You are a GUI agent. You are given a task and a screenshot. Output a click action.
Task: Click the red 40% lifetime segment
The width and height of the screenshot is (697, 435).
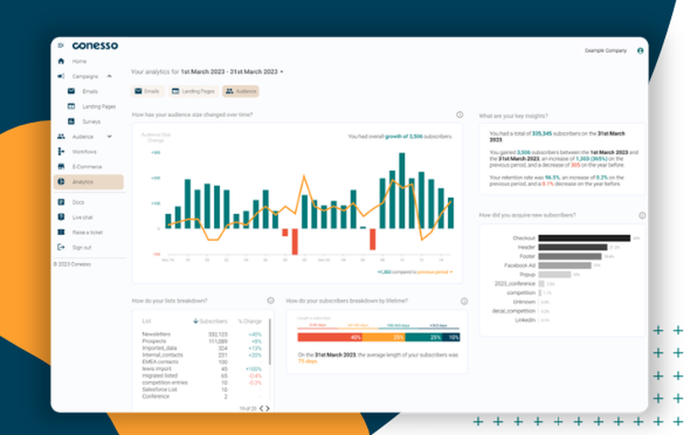[x=330, y=337]
